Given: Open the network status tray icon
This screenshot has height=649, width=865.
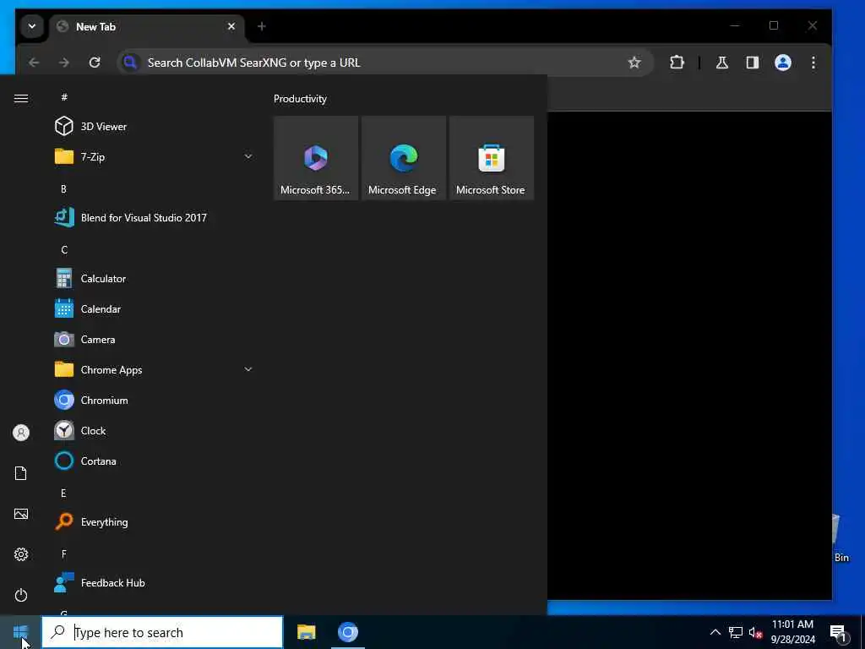Looking at the screenshot, I should (736, 632).
